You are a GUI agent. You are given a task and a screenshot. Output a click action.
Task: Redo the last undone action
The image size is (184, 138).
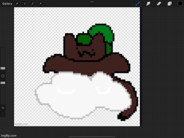point(3,114)
